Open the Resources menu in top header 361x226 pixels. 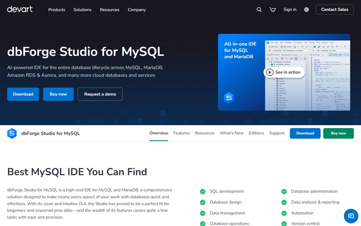110,10
